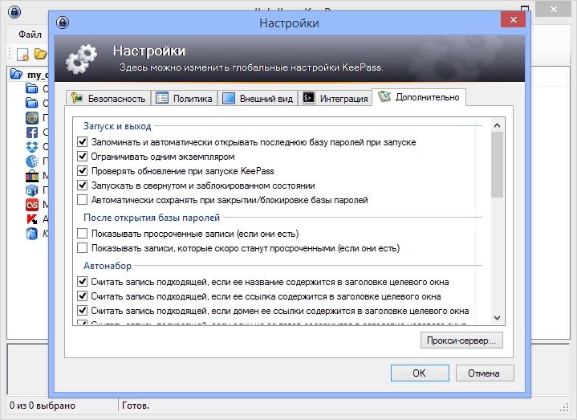Viewport: 577px width, 420px height.
Task: Switch to the Безопасность tab
Action: coord(108,98)
